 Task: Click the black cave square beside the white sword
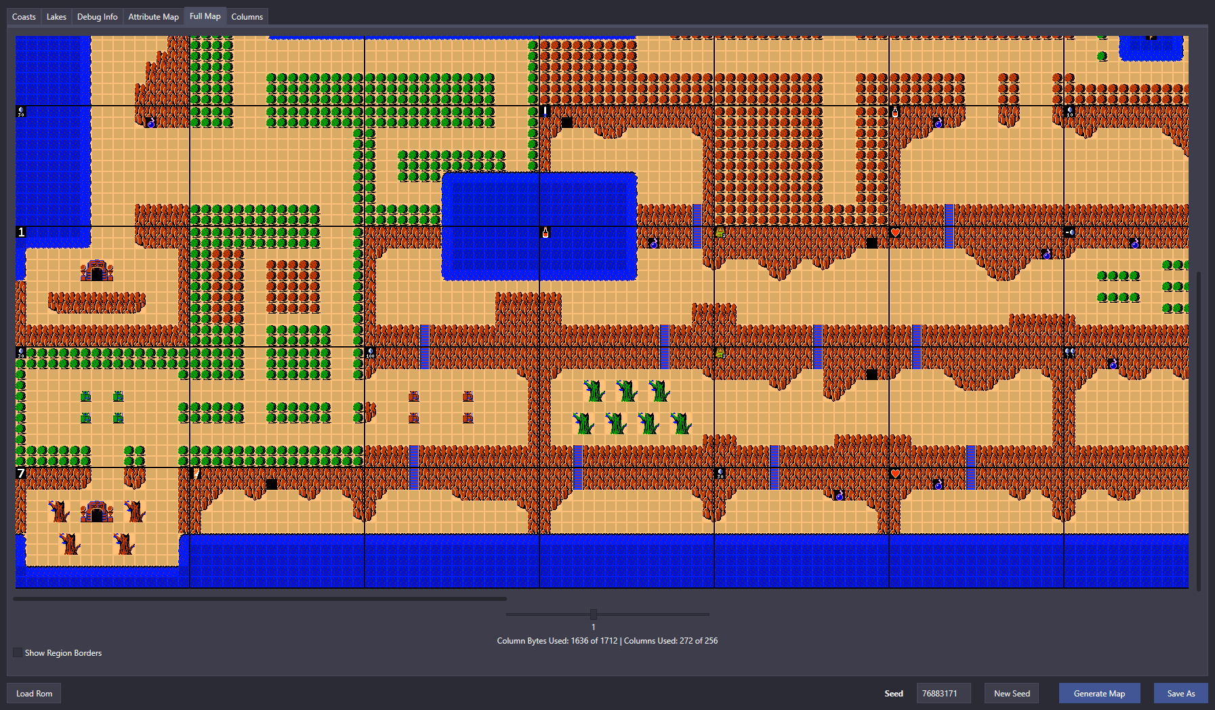pos(567,123)
